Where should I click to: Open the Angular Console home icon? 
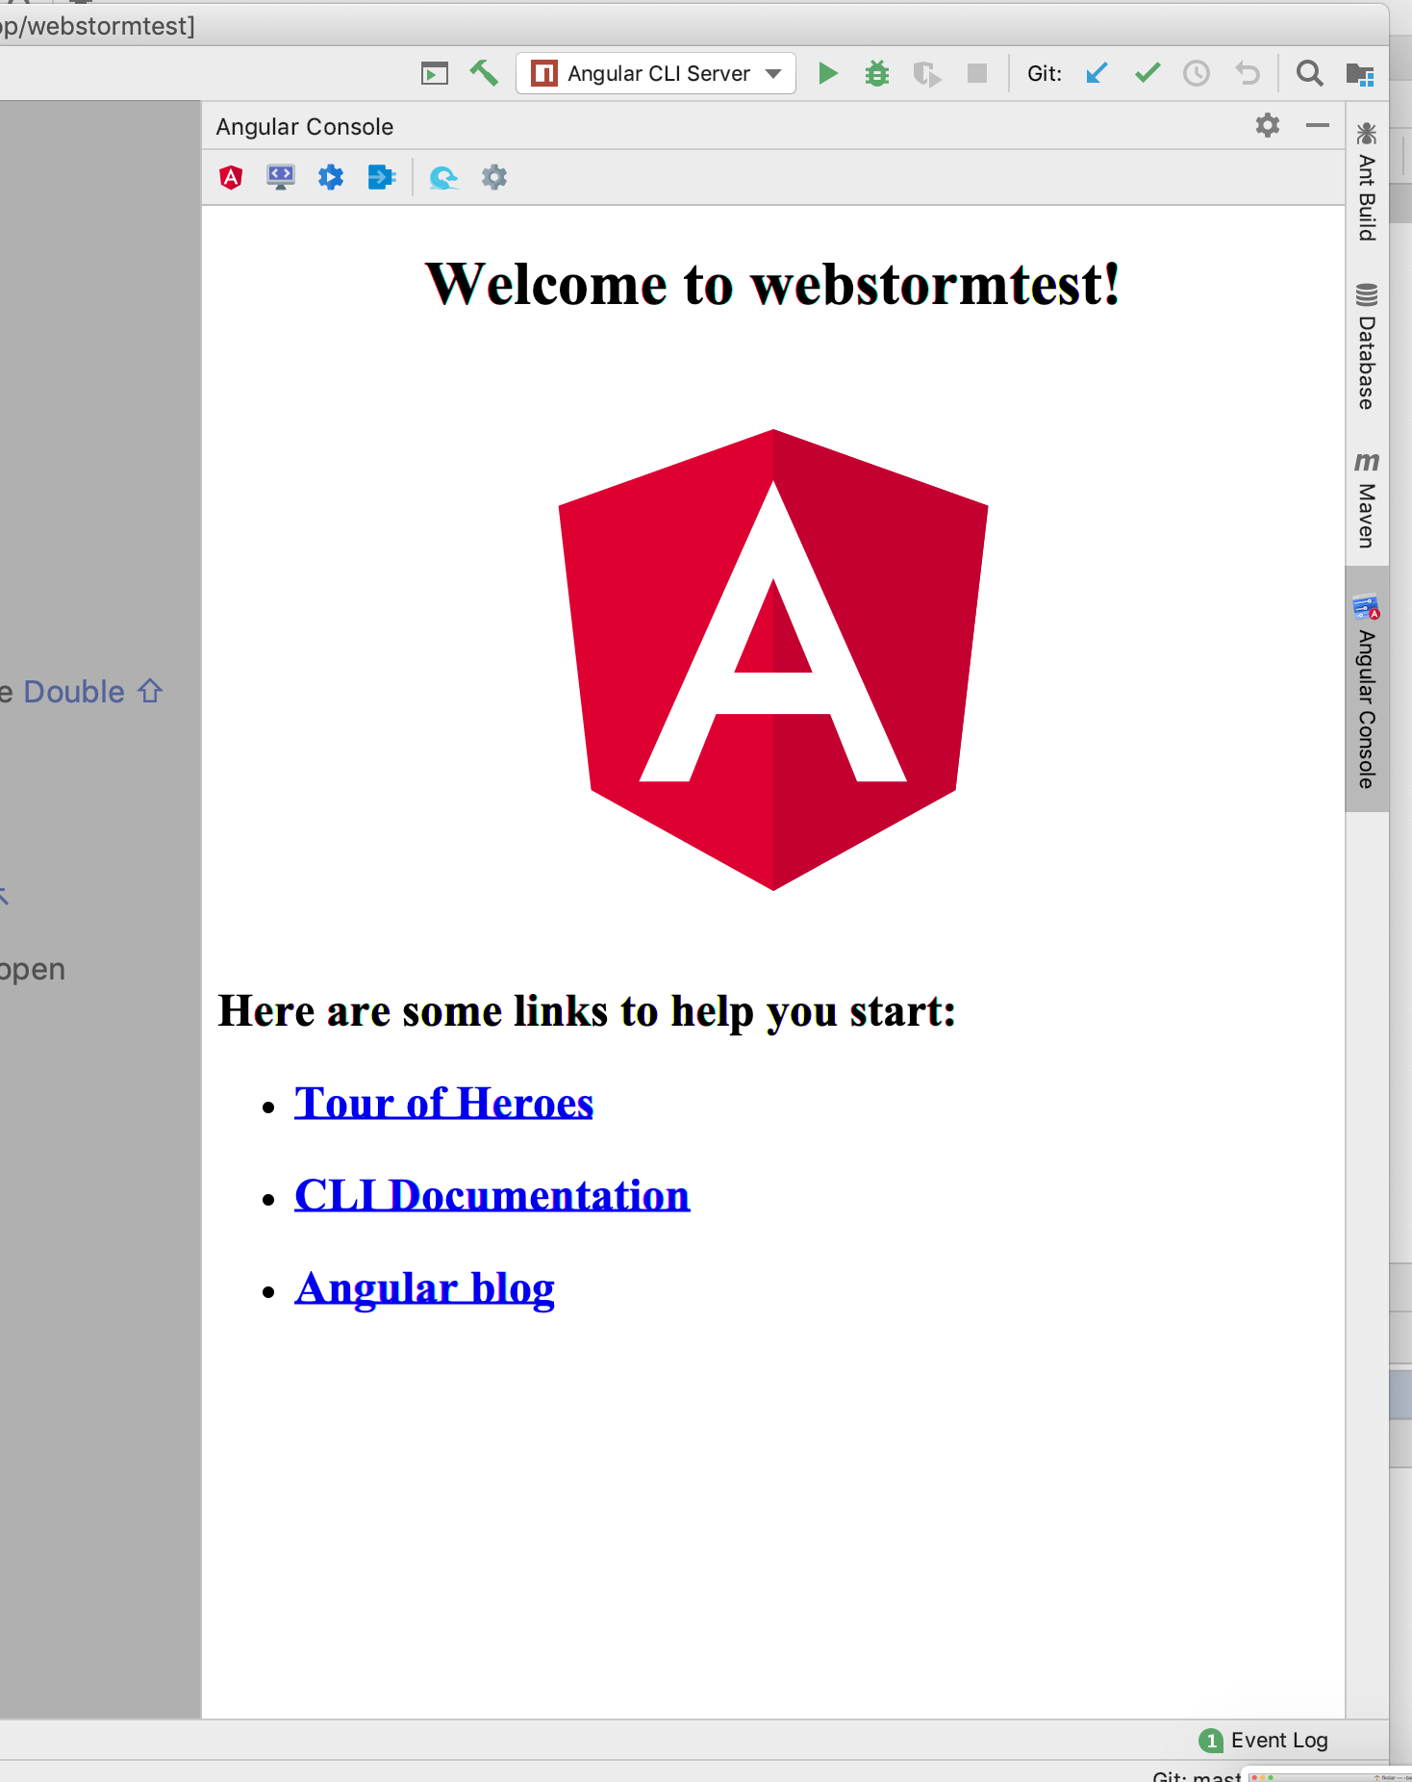(231, 177)
